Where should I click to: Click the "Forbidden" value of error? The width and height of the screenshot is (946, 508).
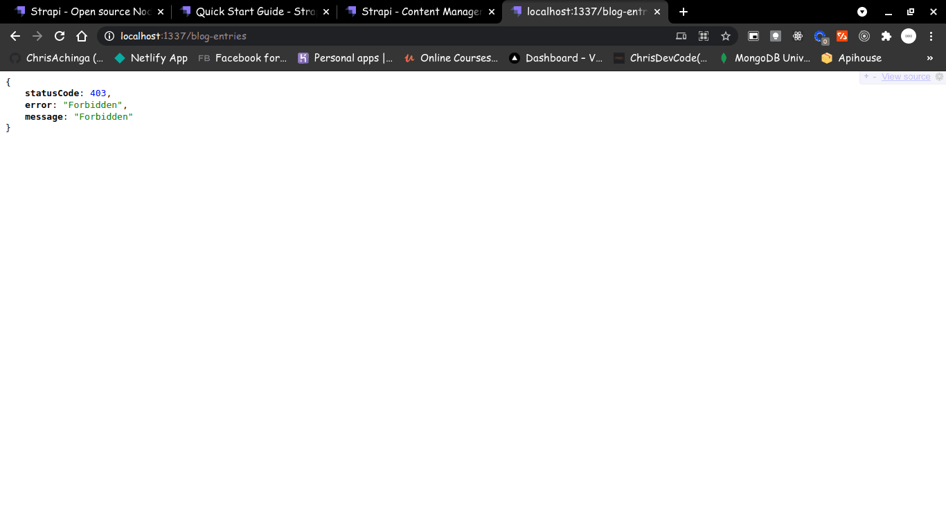[x=92, y=105]
